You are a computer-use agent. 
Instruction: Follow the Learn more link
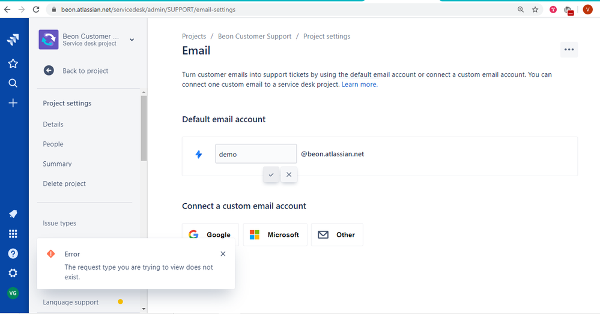(x=359, y=84)
